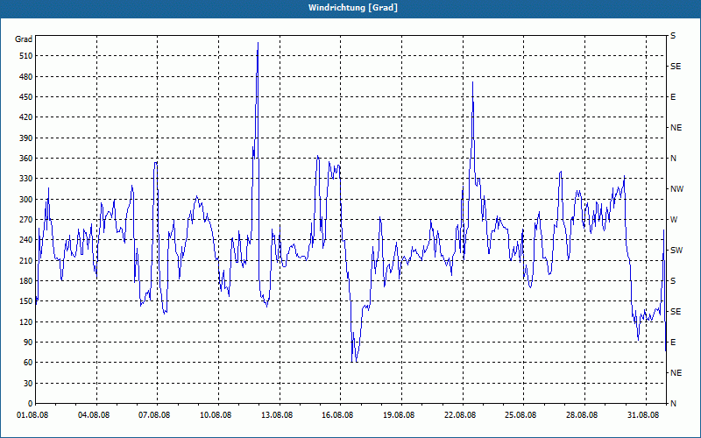701x438 pixels.
Task: Click the date label "01.08.08"
Action: pyautogui.click(x=32, y=415)
